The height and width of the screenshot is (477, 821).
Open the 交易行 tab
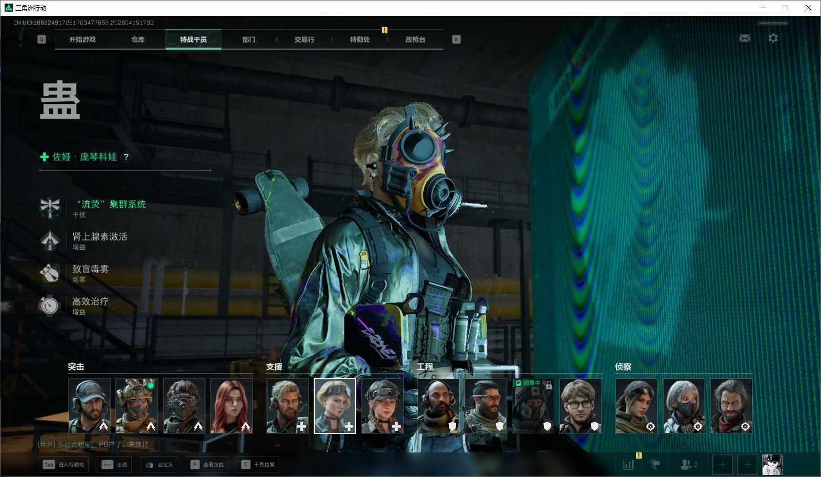[x=304, y=39]
